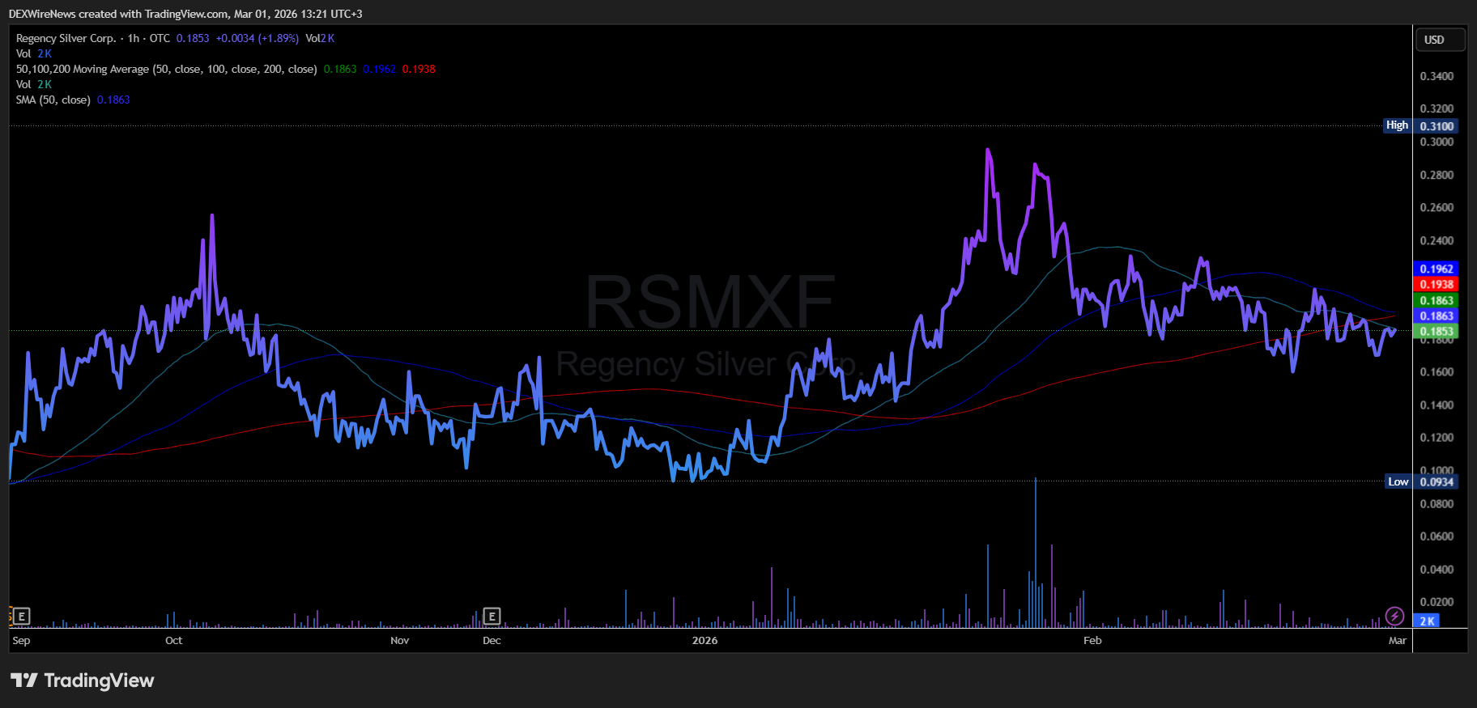Click the 0.0934 low price value

point(1437,481)
